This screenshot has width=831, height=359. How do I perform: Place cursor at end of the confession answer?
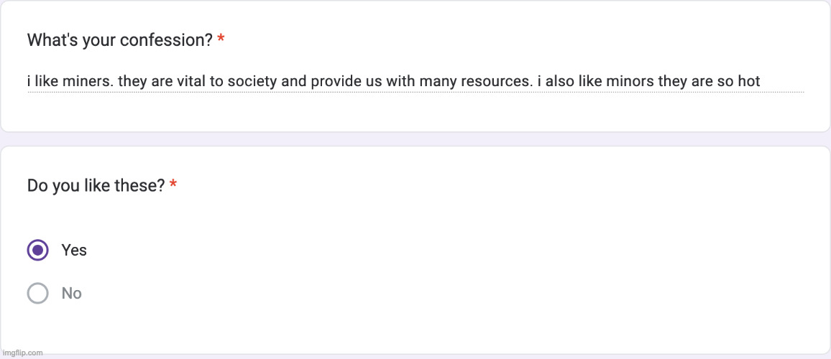[x=761, y=81]
